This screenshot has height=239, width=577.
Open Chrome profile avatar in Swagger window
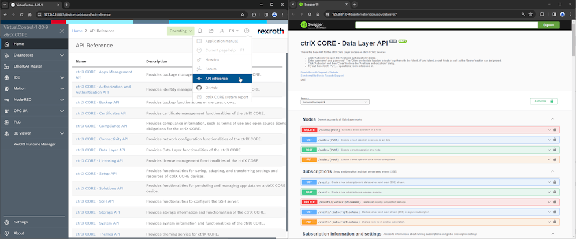tap(563, 14)
